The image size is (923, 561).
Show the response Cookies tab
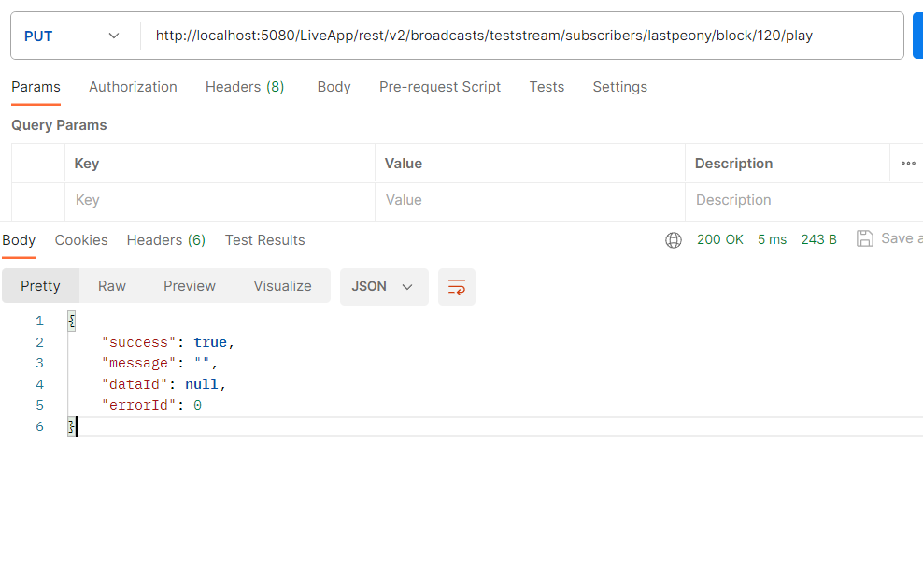[81, 240]
